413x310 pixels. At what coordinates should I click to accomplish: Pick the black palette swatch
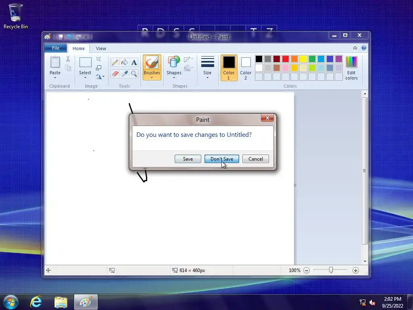point(259,59)
